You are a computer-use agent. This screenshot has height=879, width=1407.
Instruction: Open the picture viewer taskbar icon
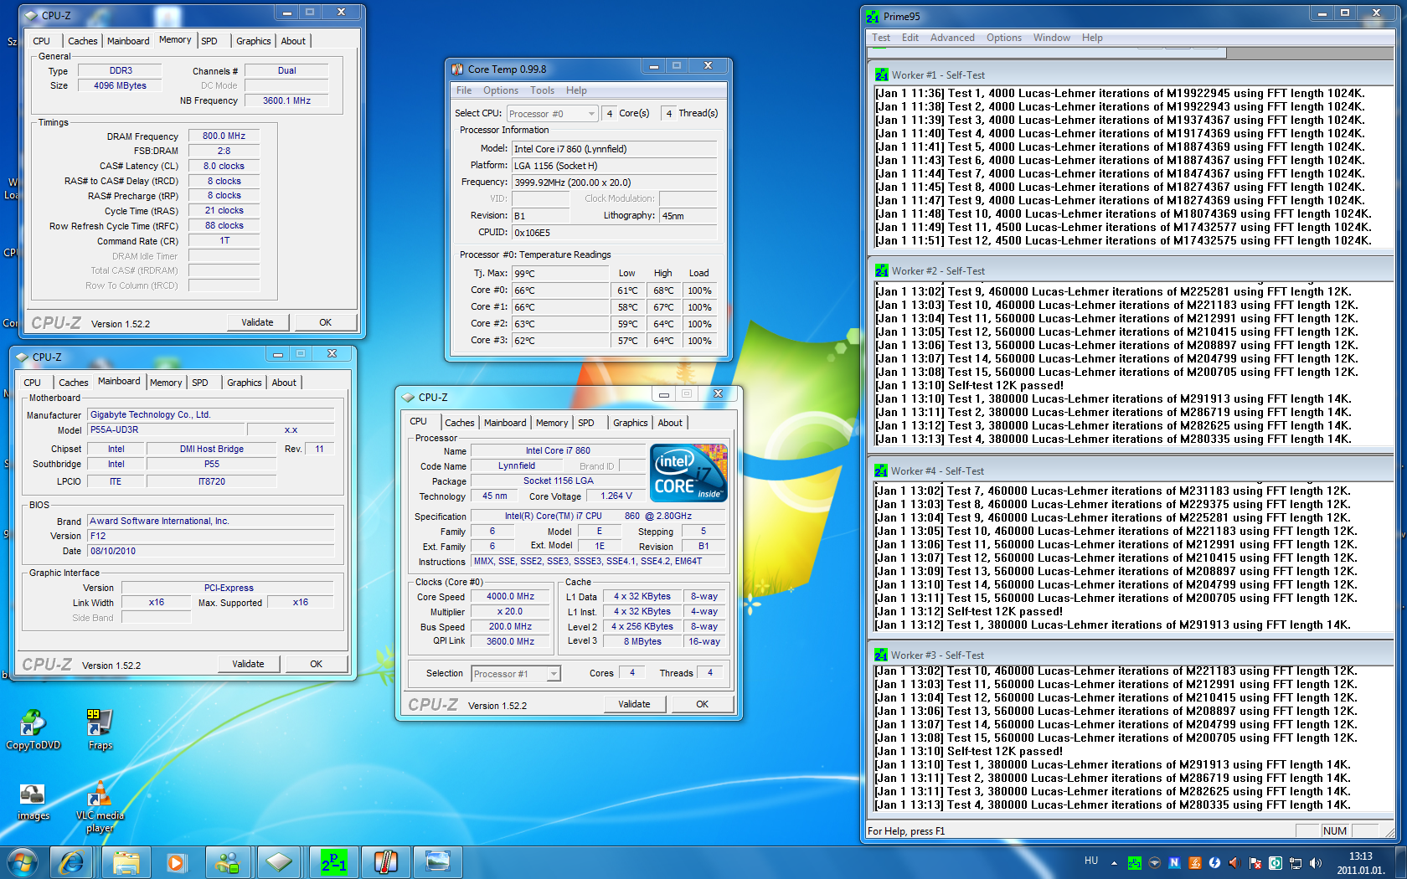click(438, 862)
